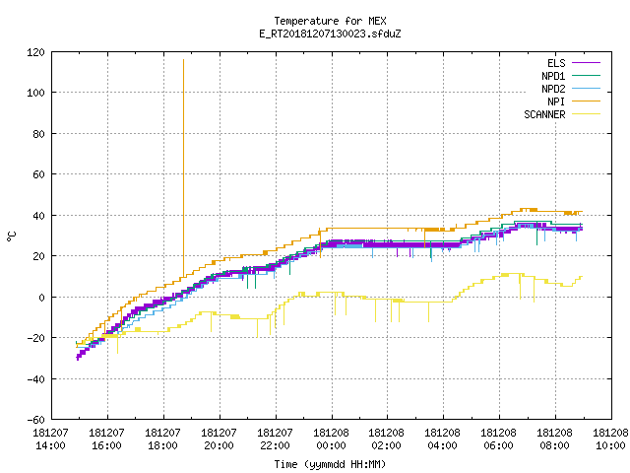The image size is (630, 473).
Task: Click the yellow SCANNER legend line sample
Action: tap(587, 114)
